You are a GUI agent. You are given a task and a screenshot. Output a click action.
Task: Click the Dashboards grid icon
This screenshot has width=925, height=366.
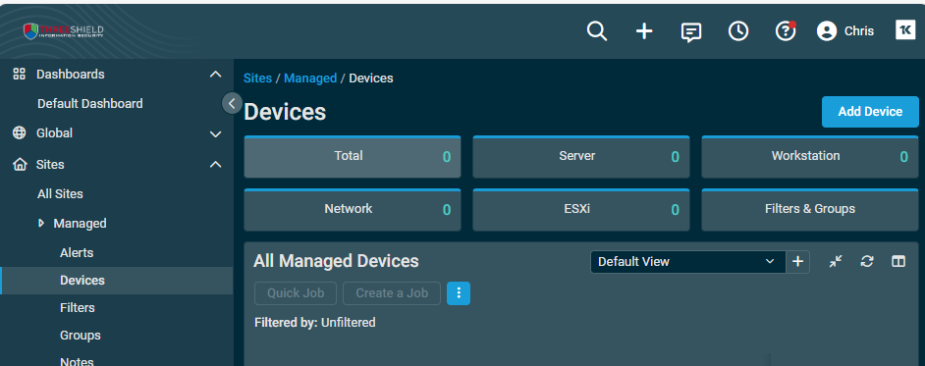coord(20,74)
